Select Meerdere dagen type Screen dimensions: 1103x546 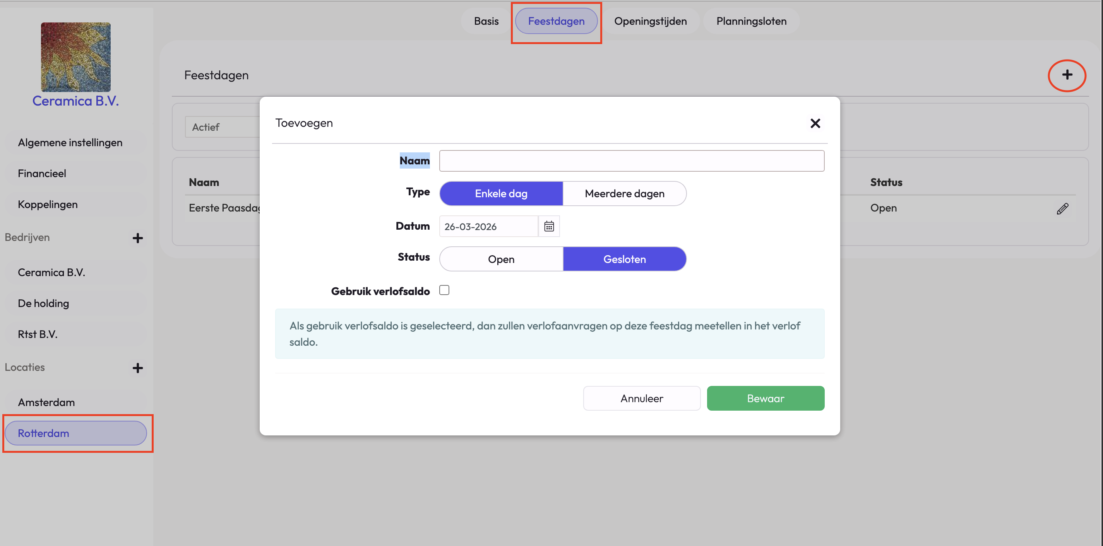(624, 193)
